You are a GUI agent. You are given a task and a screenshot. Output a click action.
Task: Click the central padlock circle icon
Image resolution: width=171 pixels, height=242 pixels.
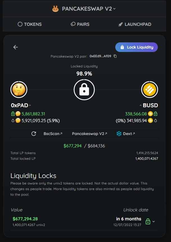pyautogui.click(x=84, y=90)
